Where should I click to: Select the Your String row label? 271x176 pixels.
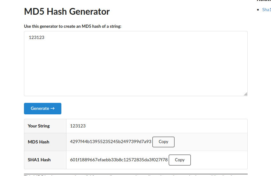coord(39,126)
